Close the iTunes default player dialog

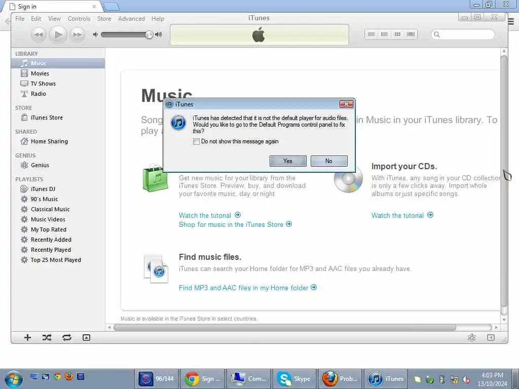tap(346, 104)
